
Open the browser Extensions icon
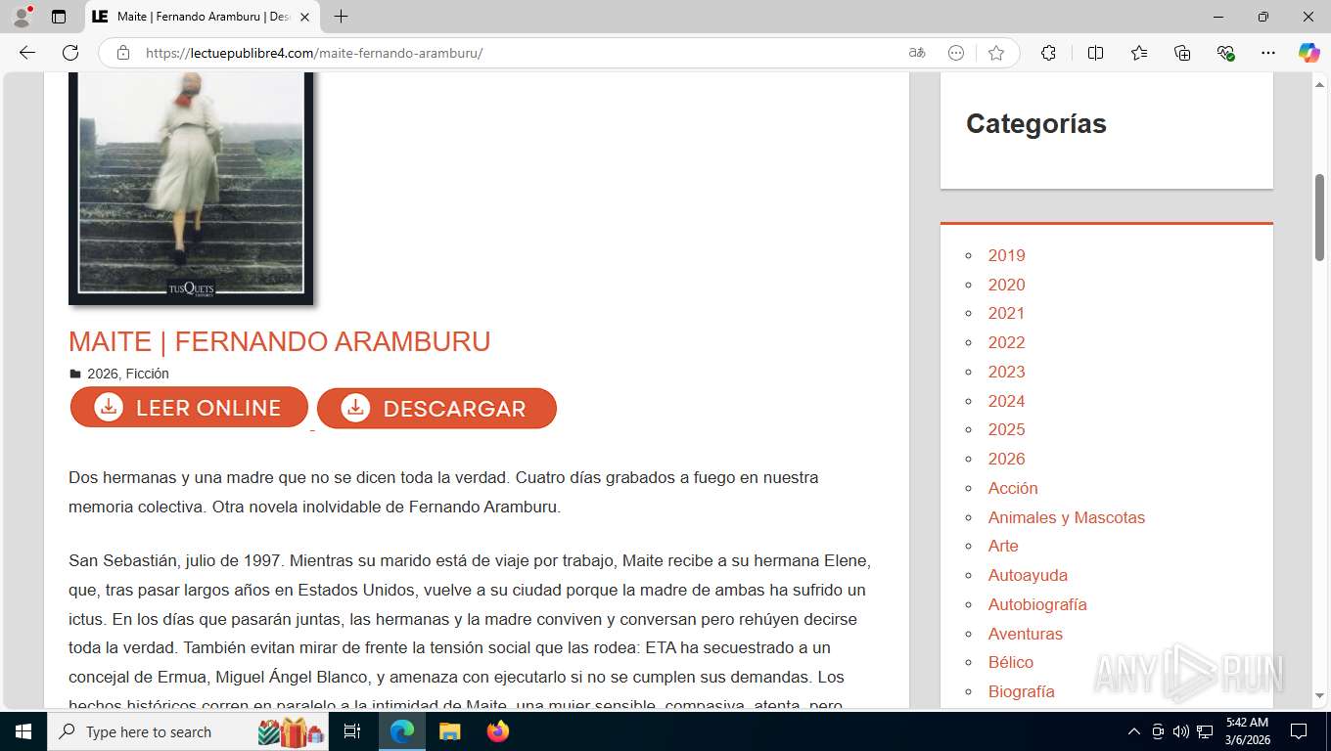coord(1048,53)
